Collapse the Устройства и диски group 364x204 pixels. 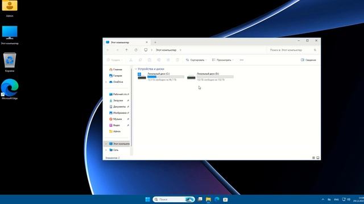tap(136, 69)
